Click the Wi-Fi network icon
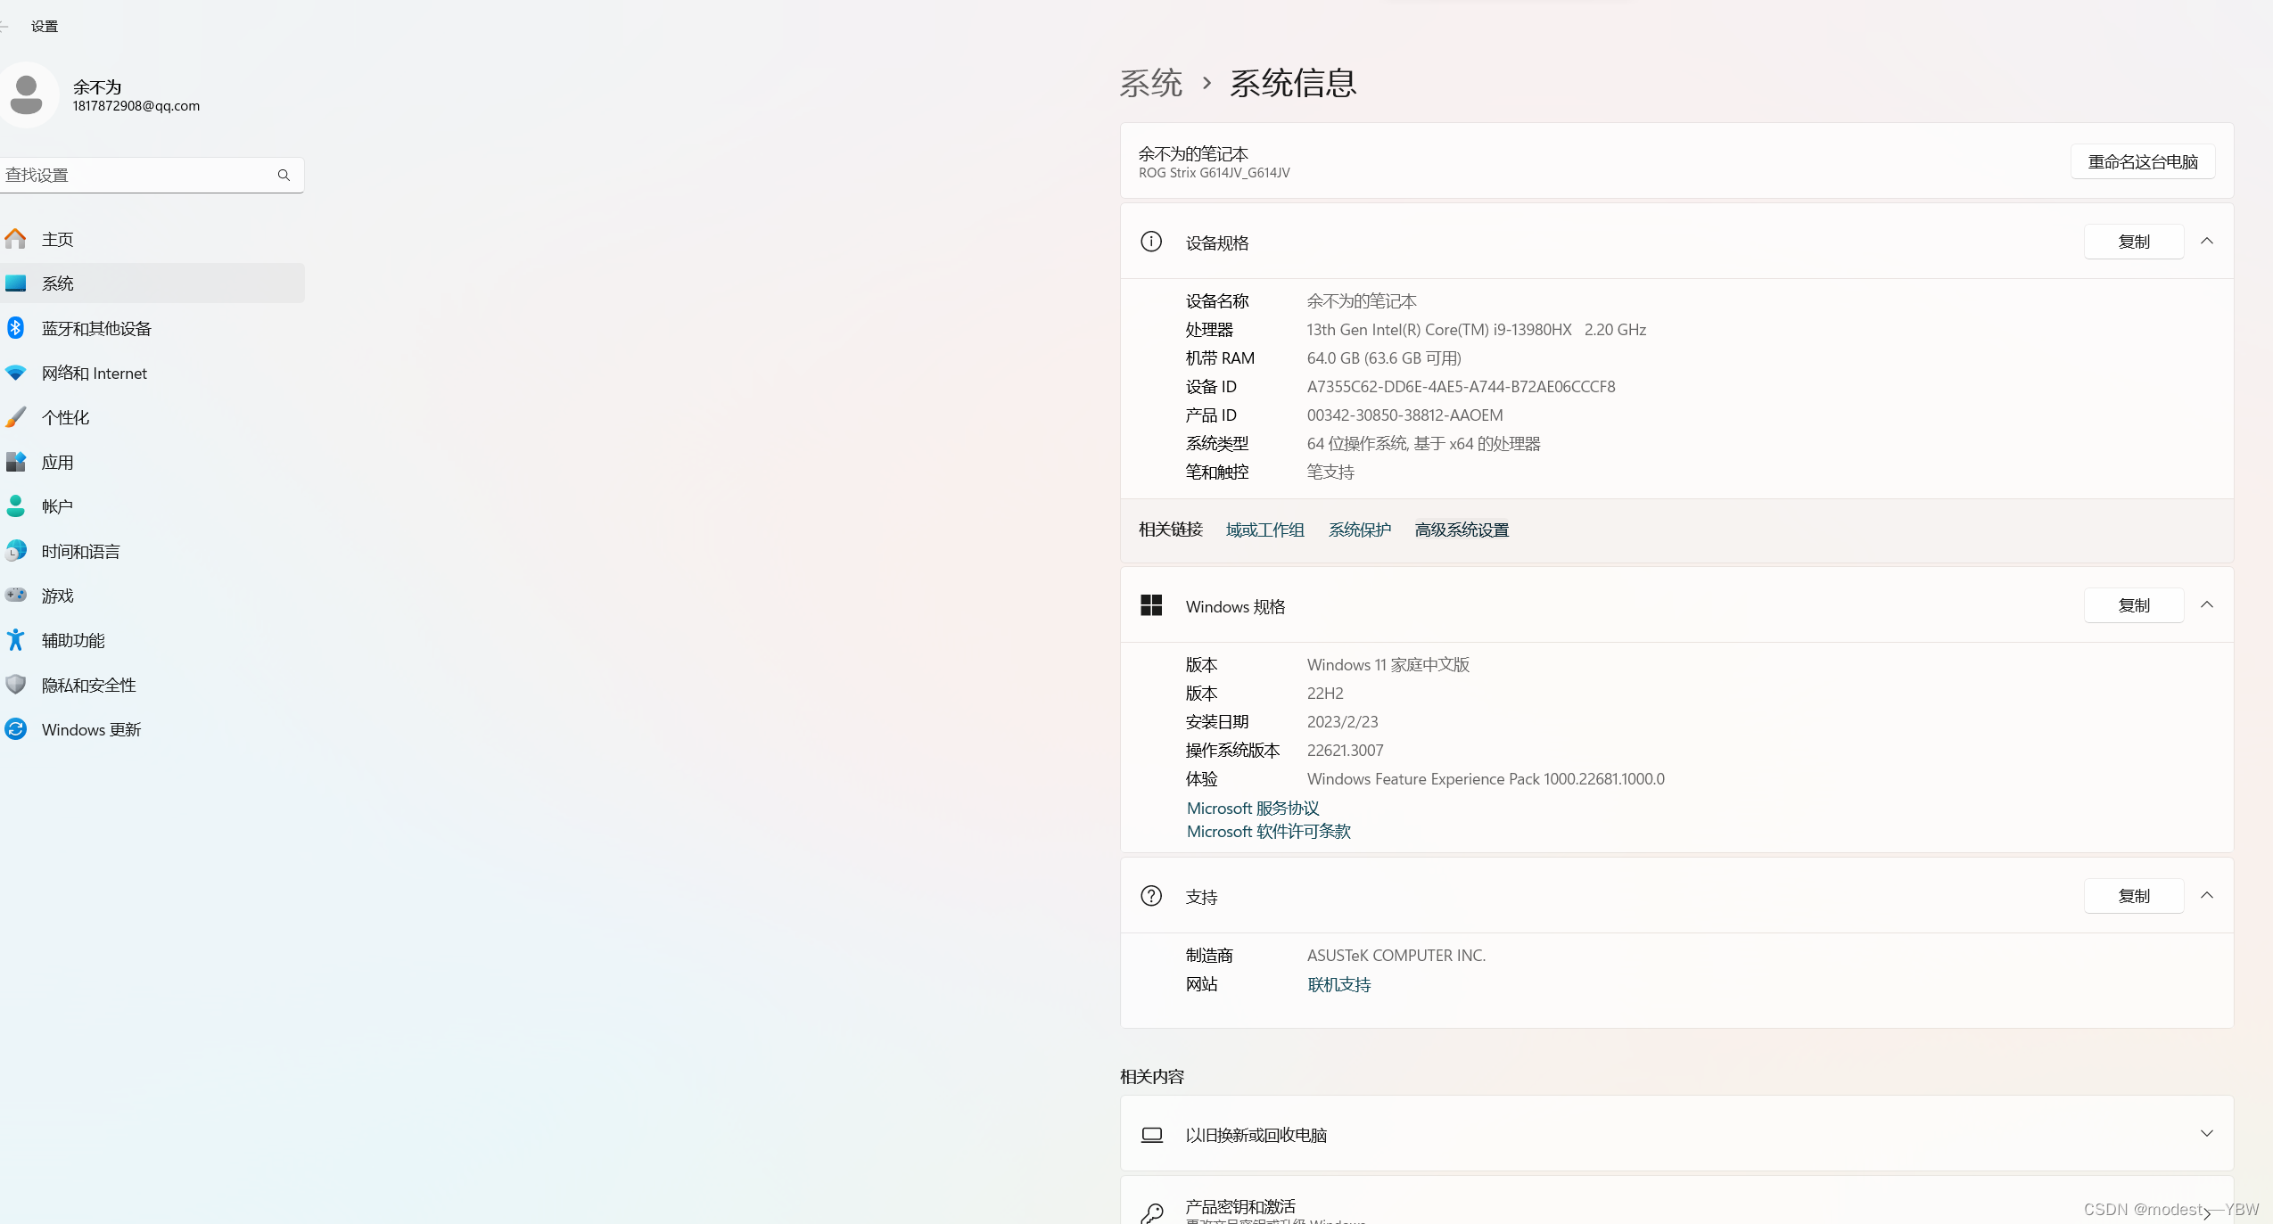Image resolution: width=2273 pixels, height=1224 pixels. [15, 373]
